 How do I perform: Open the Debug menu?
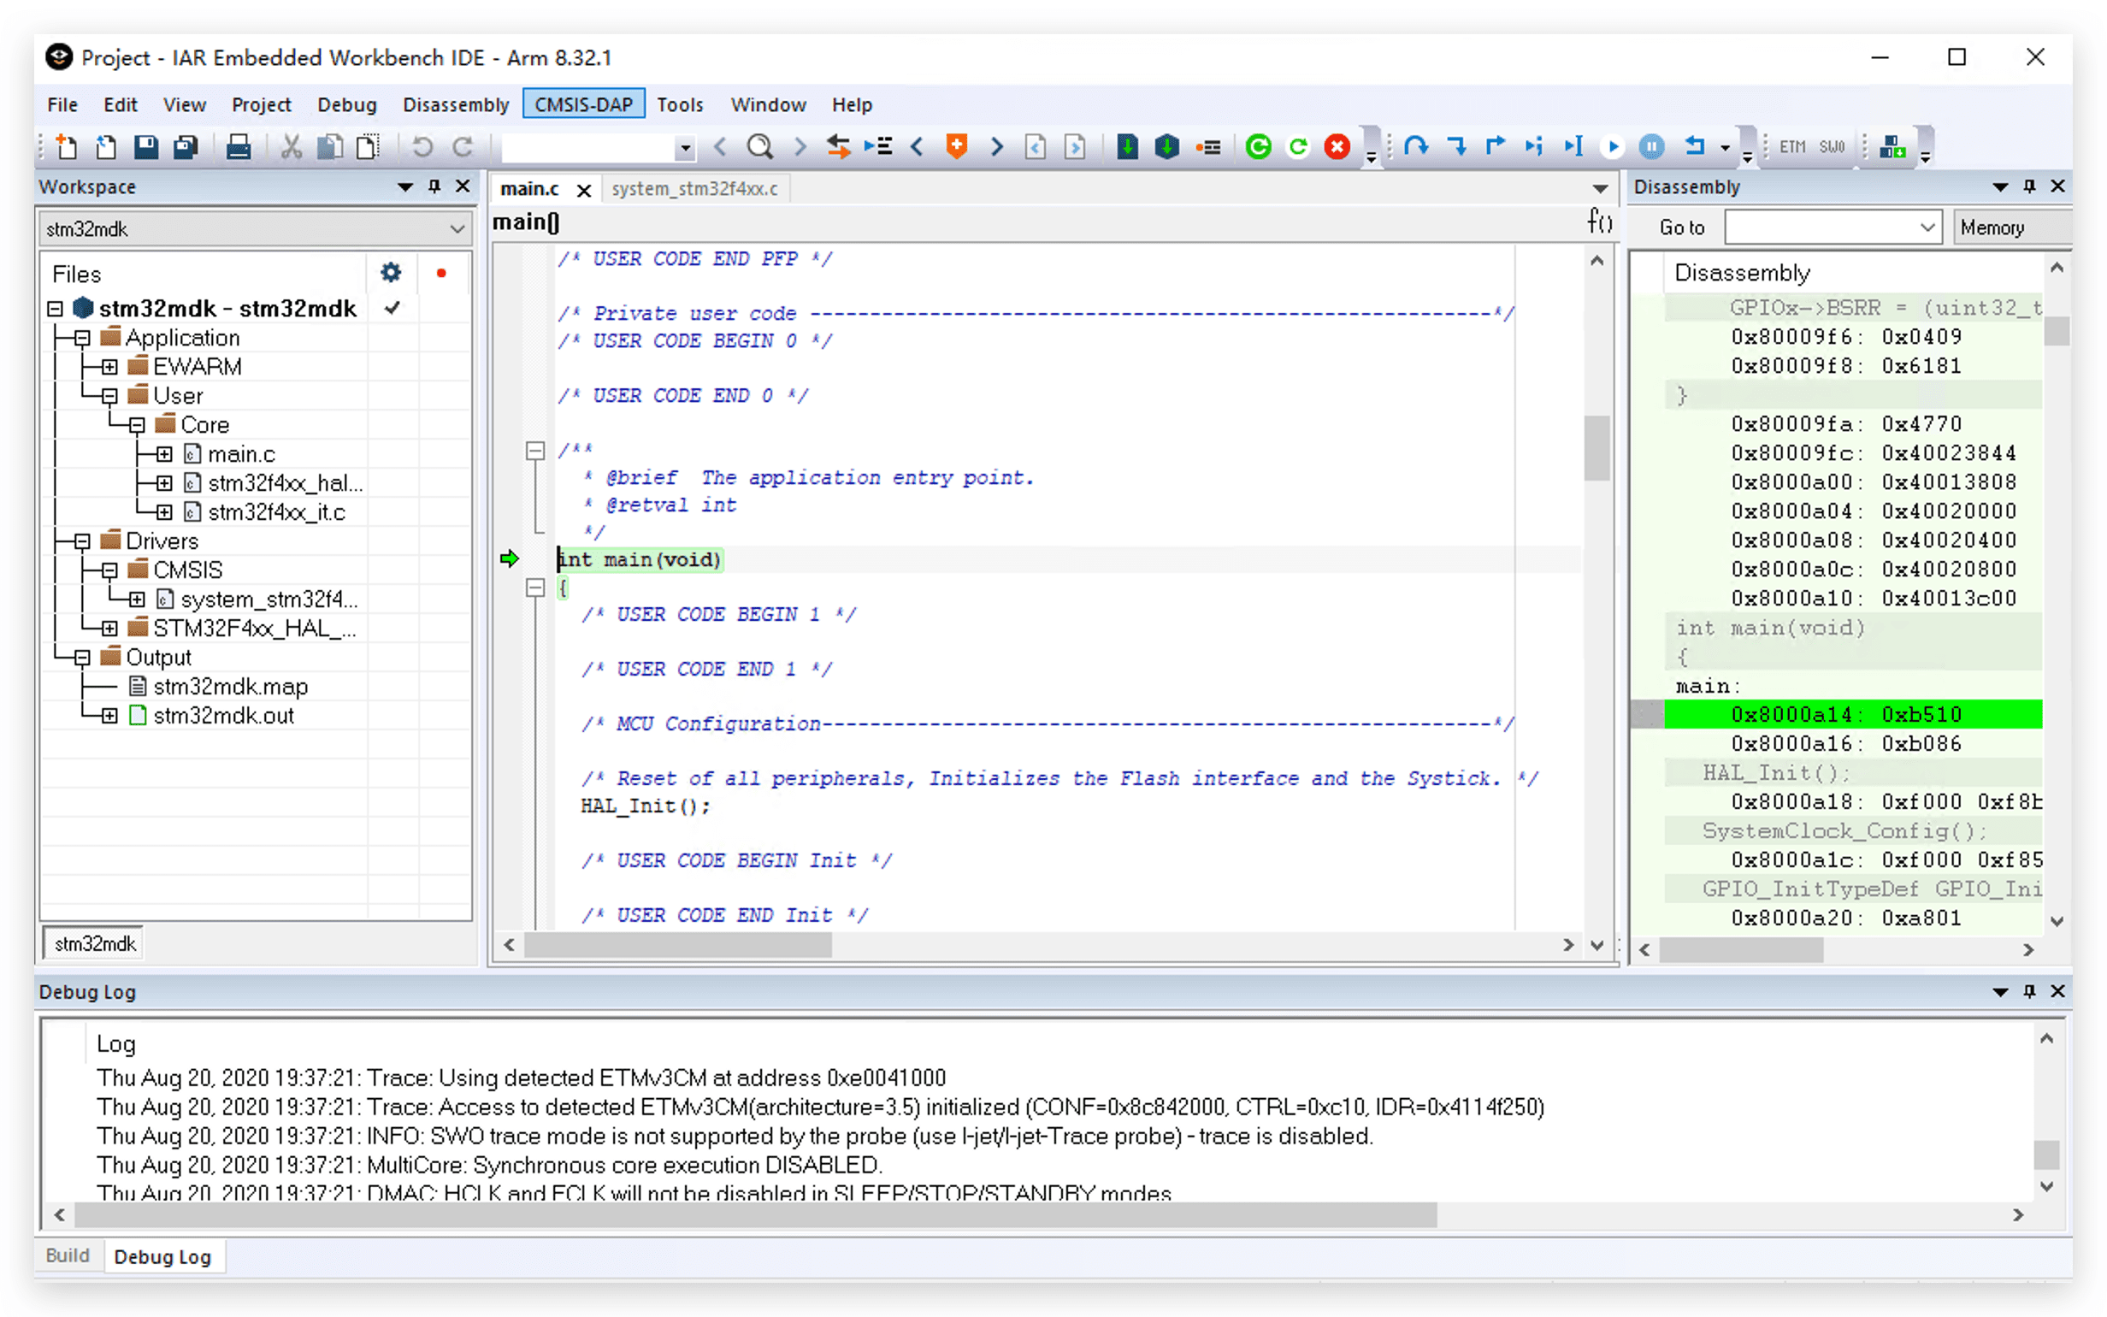pyautogui.click(x=346, y=104)
